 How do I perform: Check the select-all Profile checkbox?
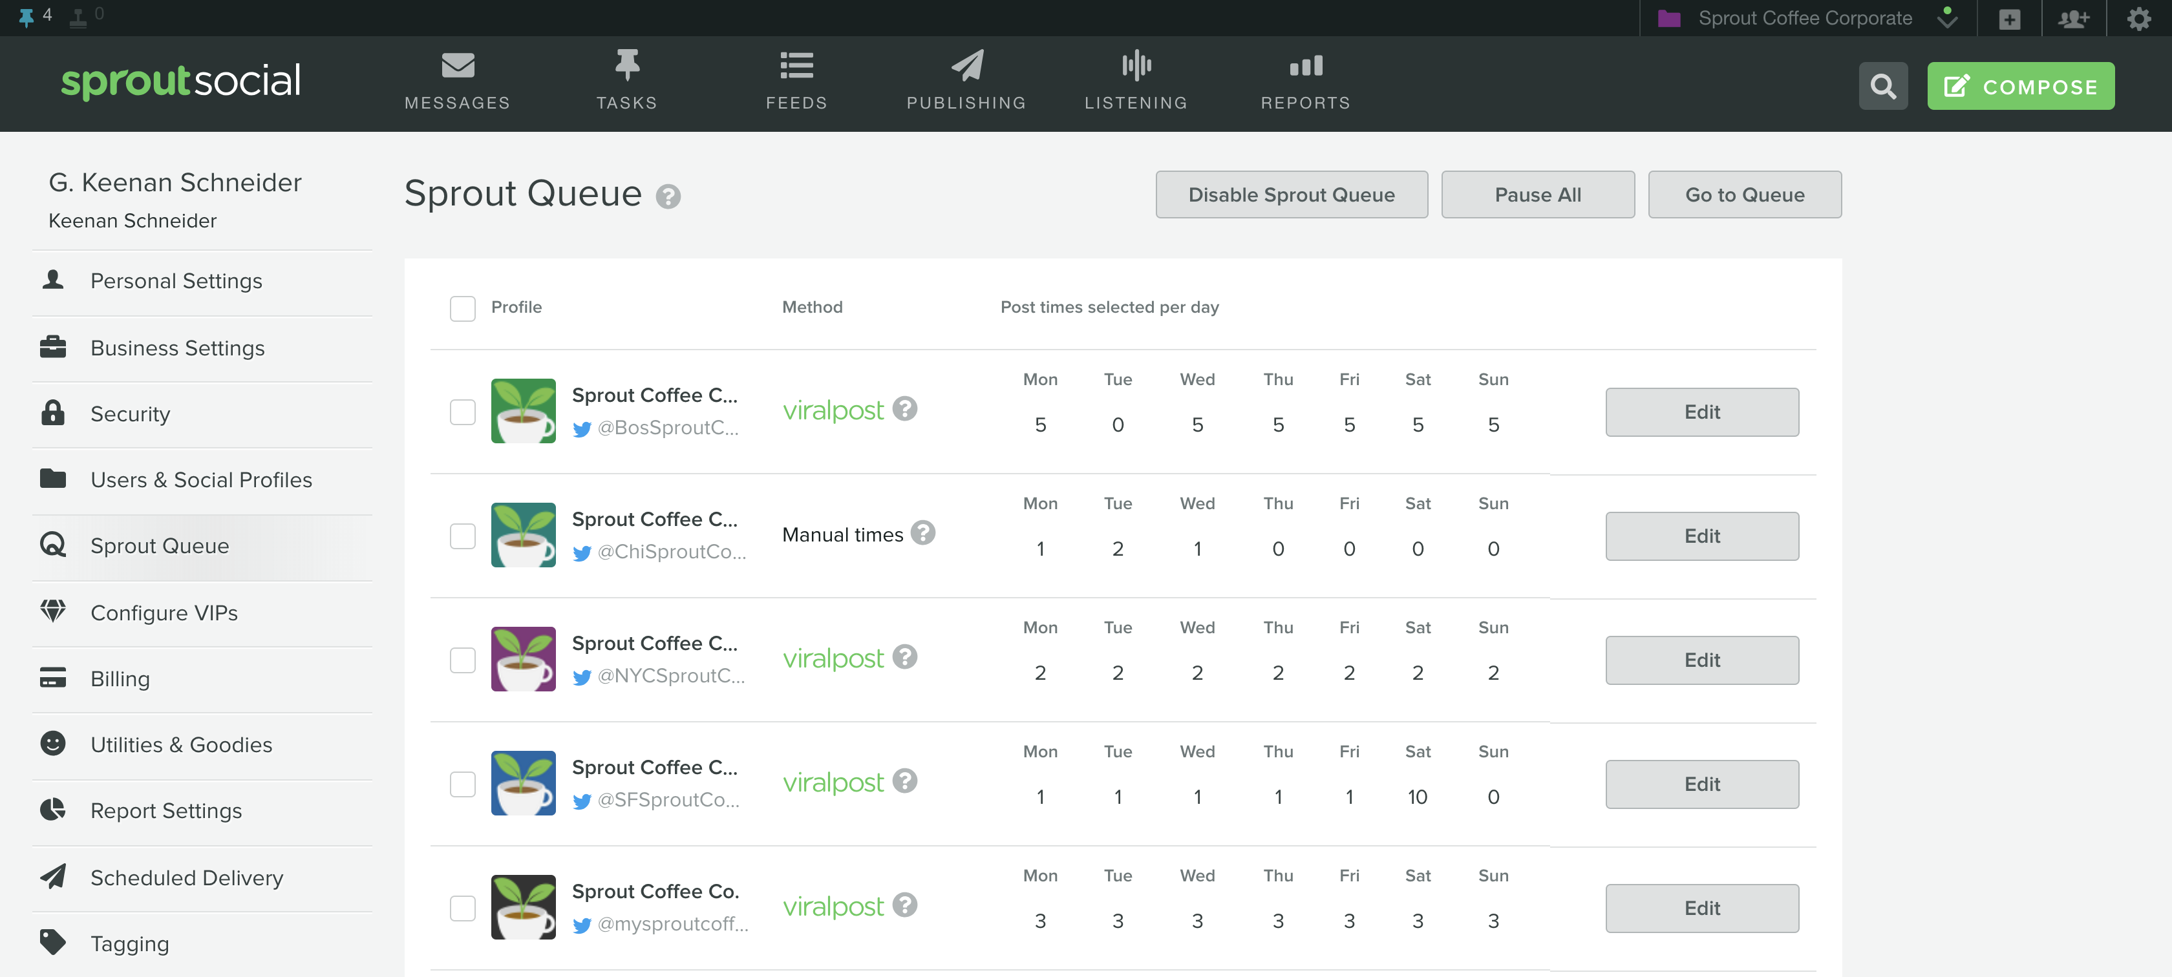(x=463, y=308)
